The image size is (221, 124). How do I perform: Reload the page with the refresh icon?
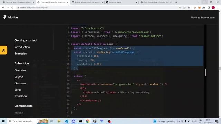(12, 8)
